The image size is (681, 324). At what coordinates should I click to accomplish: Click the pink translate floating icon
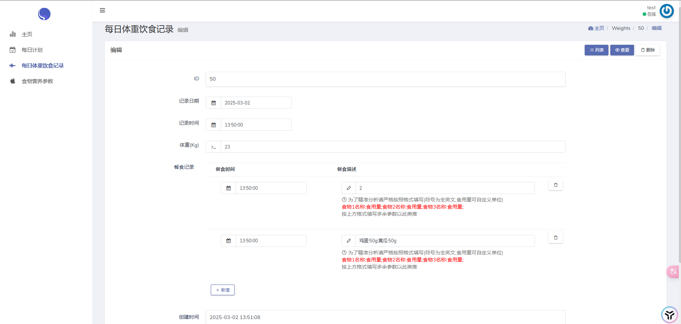click(x=673, y=272)
